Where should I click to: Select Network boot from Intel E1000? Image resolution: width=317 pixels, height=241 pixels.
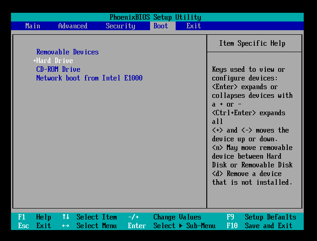coord(89,78)
